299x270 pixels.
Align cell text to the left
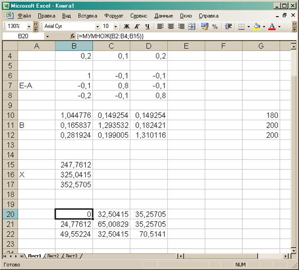160,26
